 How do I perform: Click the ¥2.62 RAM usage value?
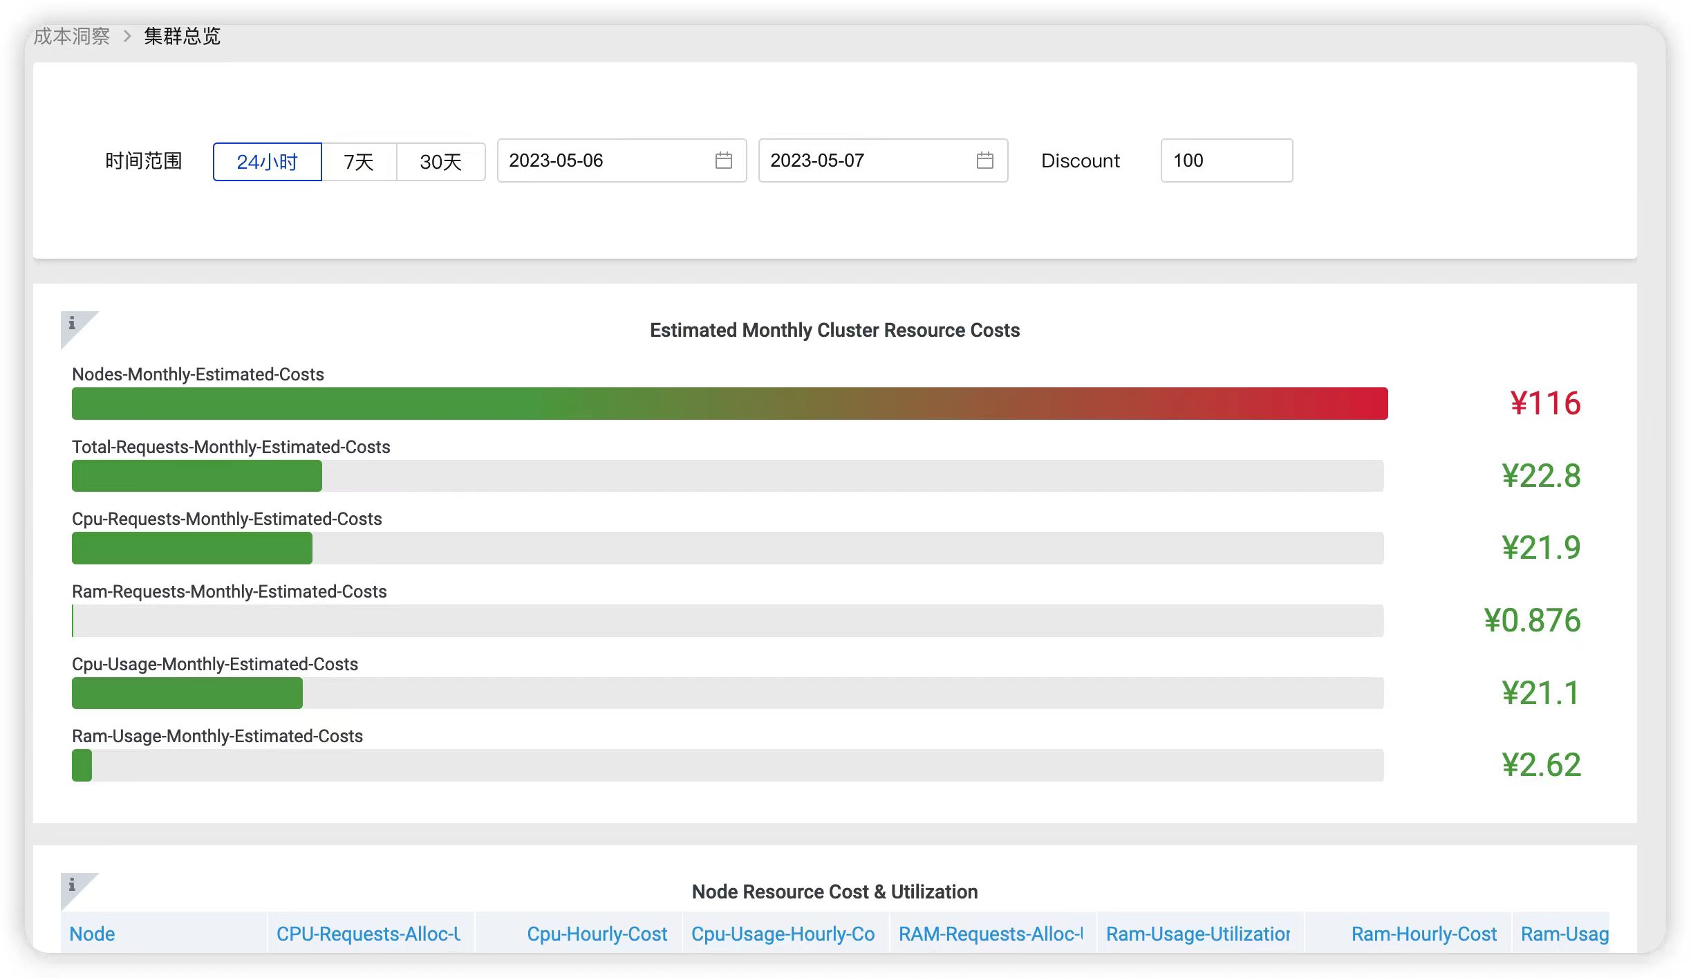(1541, 765)
